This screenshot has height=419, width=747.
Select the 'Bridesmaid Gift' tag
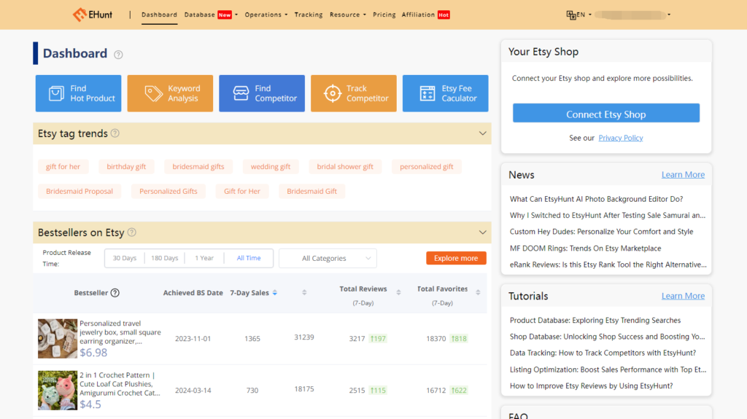click(x=311, y=192)
